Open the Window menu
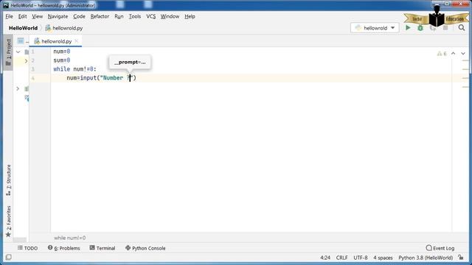 (170, 16)
